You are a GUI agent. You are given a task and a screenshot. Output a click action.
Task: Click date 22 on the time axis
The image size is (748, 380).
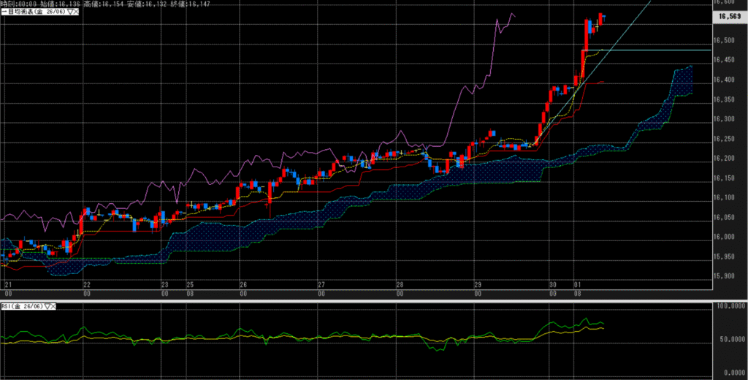(x=87, y=284)
